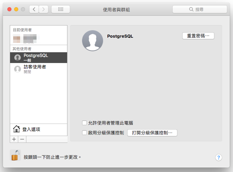This screenshot has height=172, width=233.
Task: Click the 打開分級保護控制… button
Action: tap(152, 133)
